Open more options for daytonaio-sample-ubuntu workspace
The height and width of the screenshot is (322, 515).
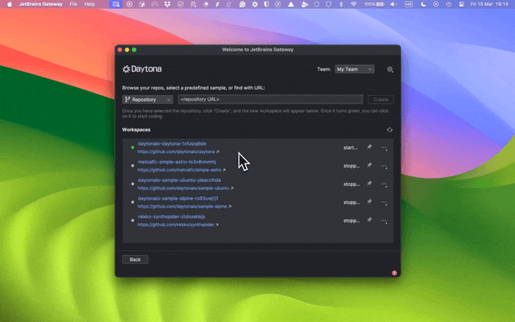[384, 184]
